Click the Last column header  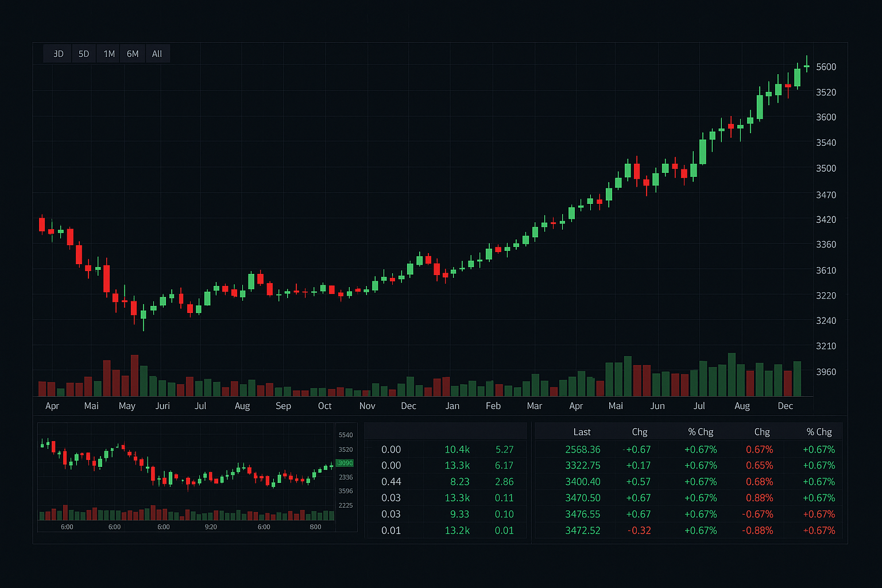point(582,432)
